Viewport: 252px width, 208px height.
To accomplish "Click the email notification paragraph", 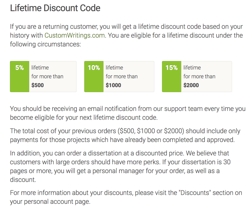I will [128, 113].
